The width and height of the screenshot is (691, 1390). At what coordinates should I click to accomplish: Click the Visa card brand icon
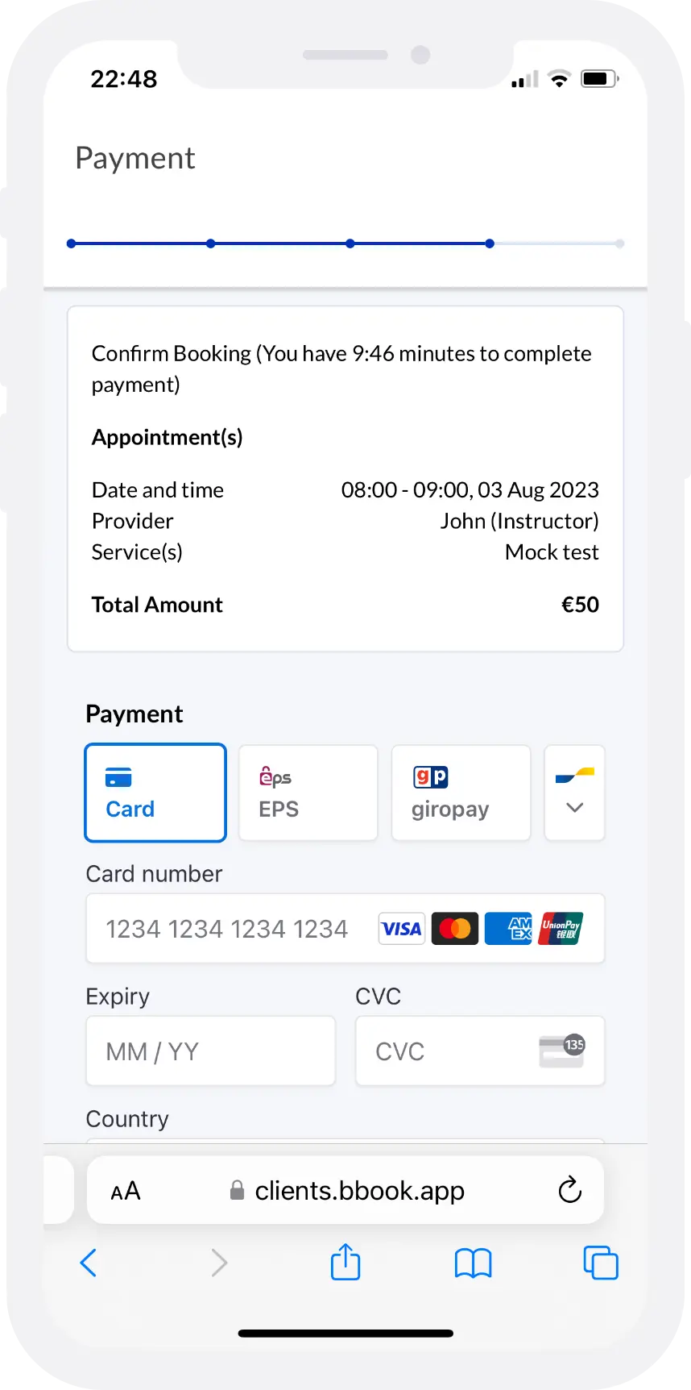coord(401,929)
